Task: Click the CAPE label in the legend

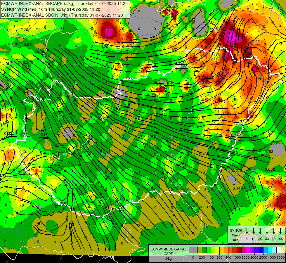Action: (x=168, y=254)
